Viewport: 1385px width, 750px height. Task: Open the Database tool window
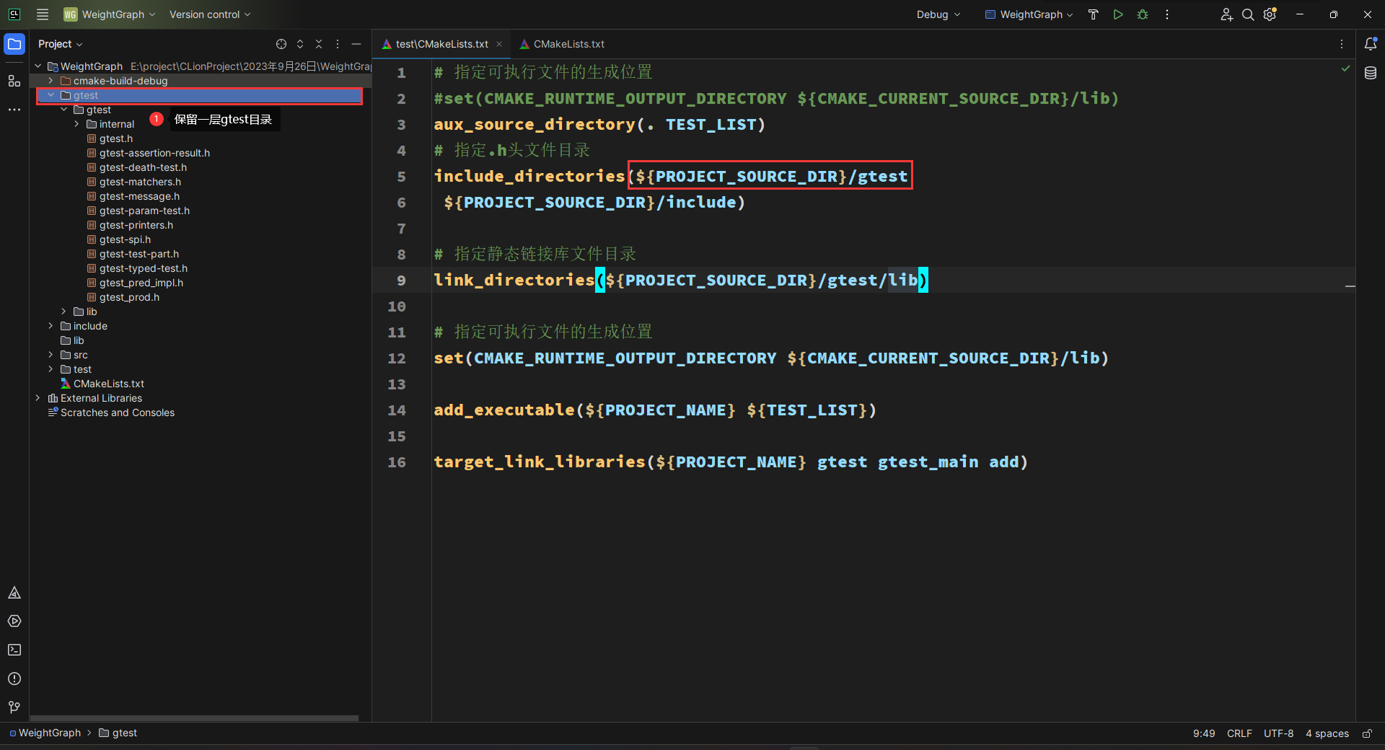[1371, 73]
